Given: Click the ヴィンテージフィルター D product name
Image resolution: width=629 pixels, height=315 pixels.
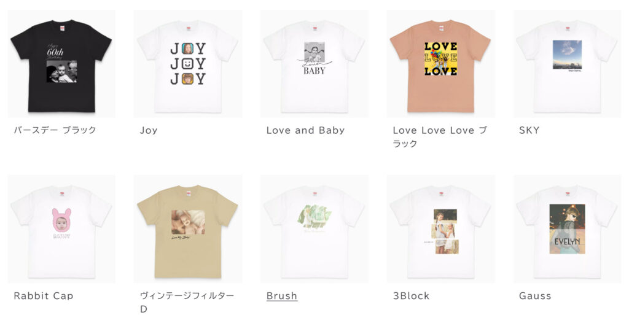Looking at the screenshot, I should point(187,302).
